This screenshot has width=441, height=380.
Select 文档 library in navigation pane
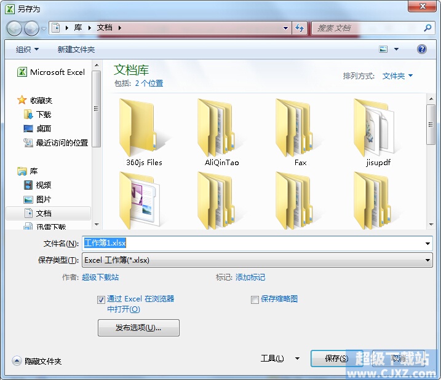[x=49, y=213]
